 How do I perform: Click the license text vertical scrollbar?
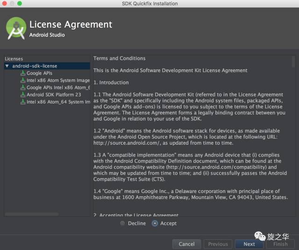click(293, 61)
